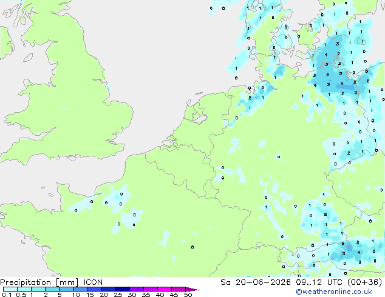Select the 30–35 mm purple legend swatch

[x=137, y=289]
